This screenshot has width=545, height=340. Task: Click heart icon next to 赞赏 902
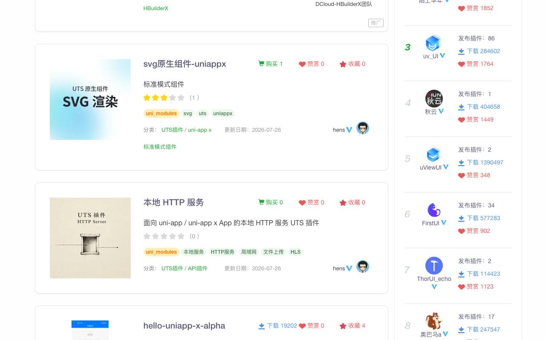[x=462, y=231]
